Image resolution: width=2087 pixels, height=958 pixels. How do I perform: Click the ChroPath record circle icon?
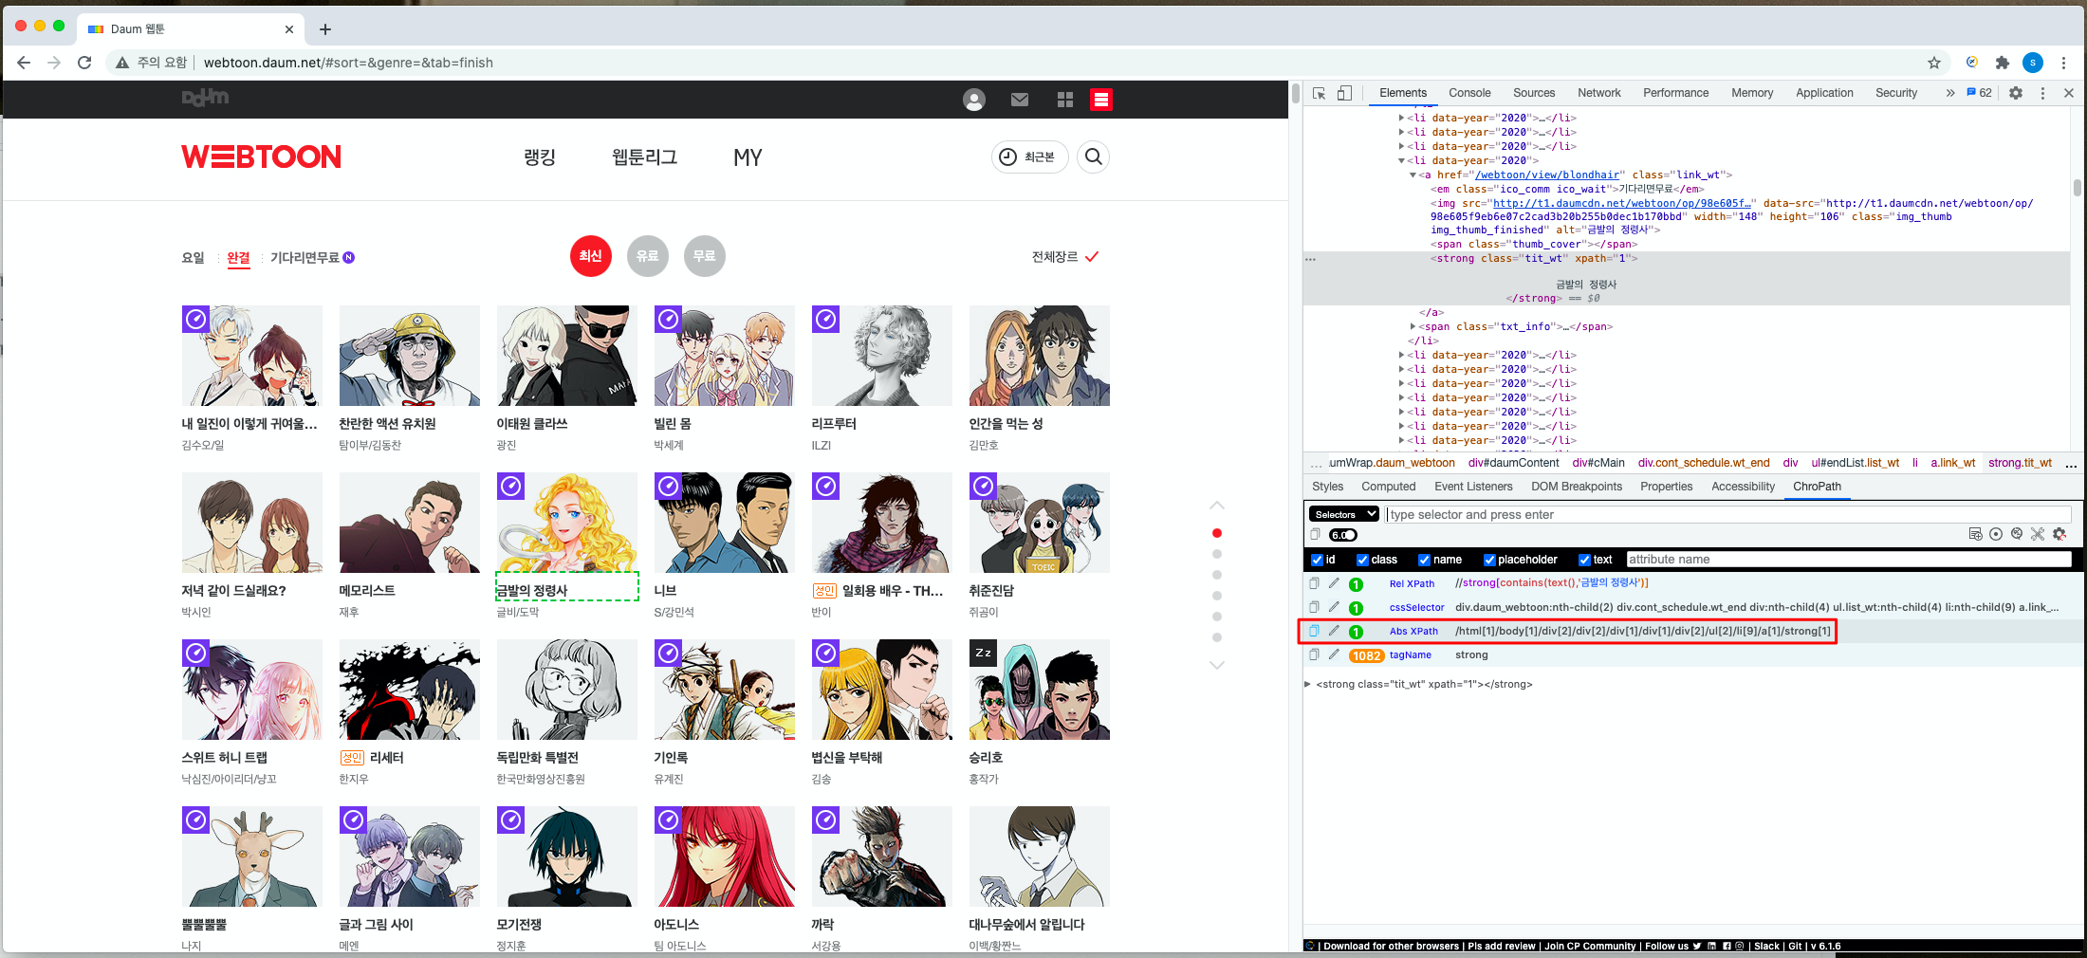tap(1996, 534)
